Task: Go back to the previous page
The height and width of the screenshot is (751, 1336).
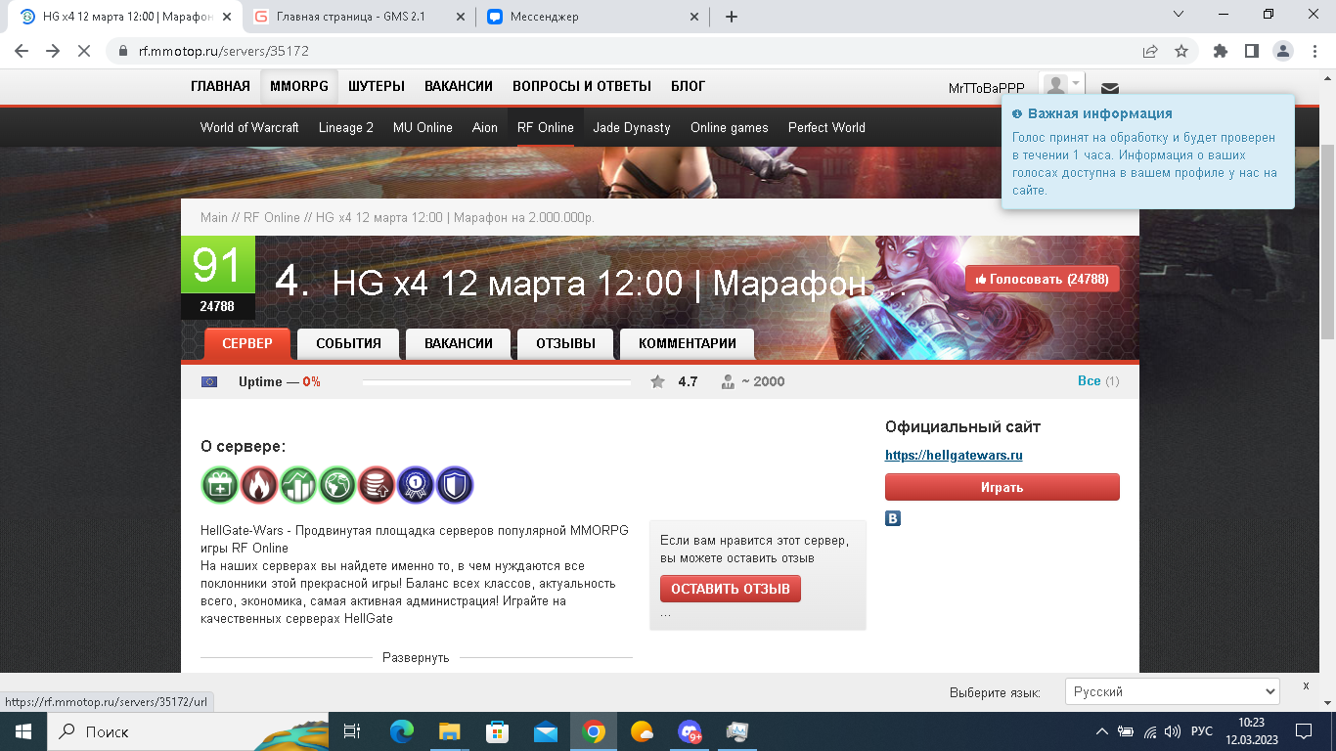Action: 22,51
